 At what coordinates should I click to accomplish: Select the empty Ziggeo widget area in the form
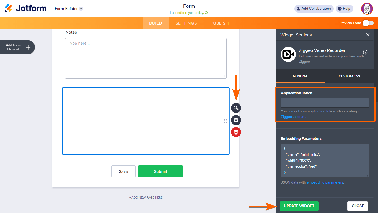click(x=146, y=121)
